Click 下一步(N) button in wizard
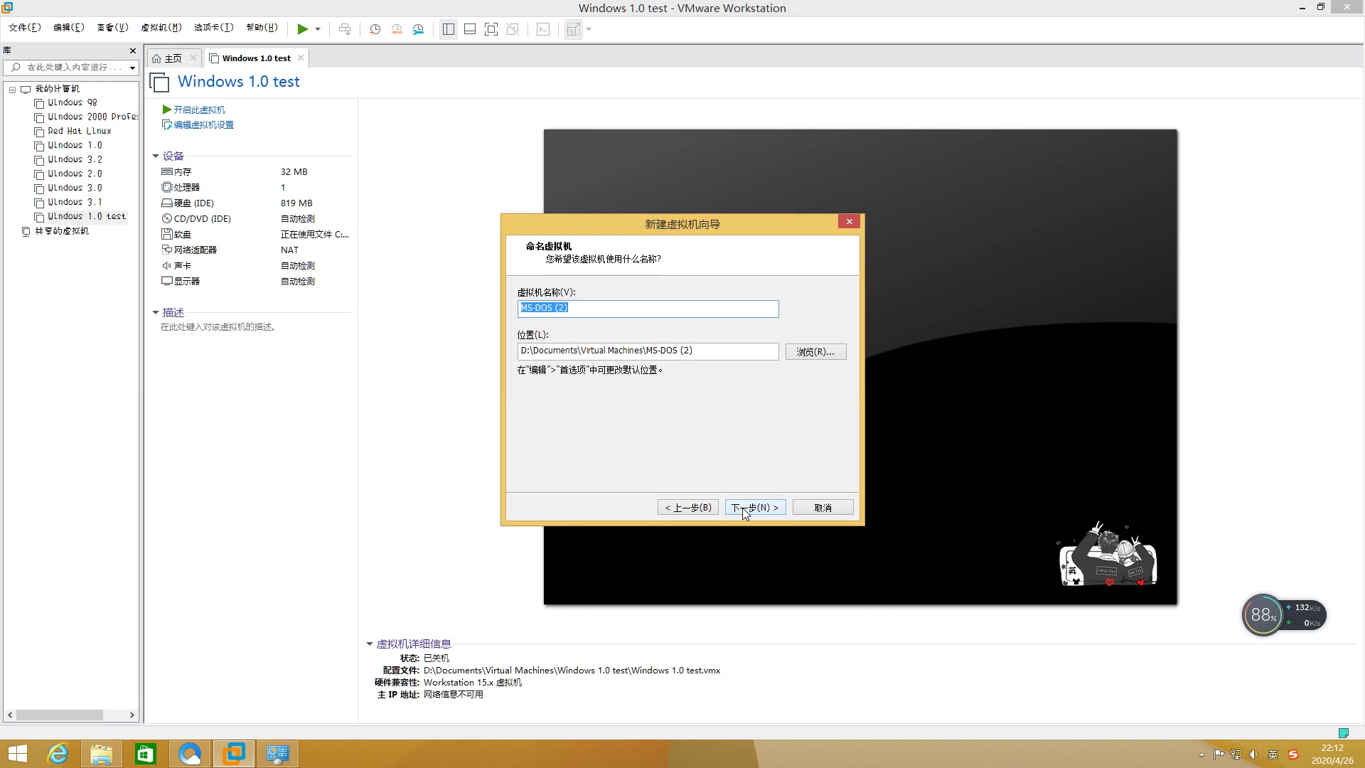 click(755, 508)
